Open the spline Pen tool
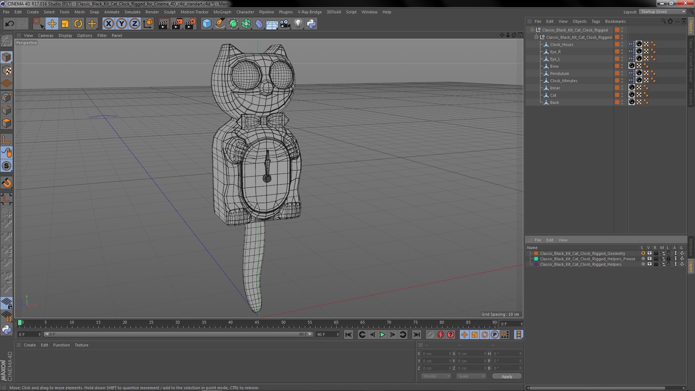 click(x=220, y=24)
